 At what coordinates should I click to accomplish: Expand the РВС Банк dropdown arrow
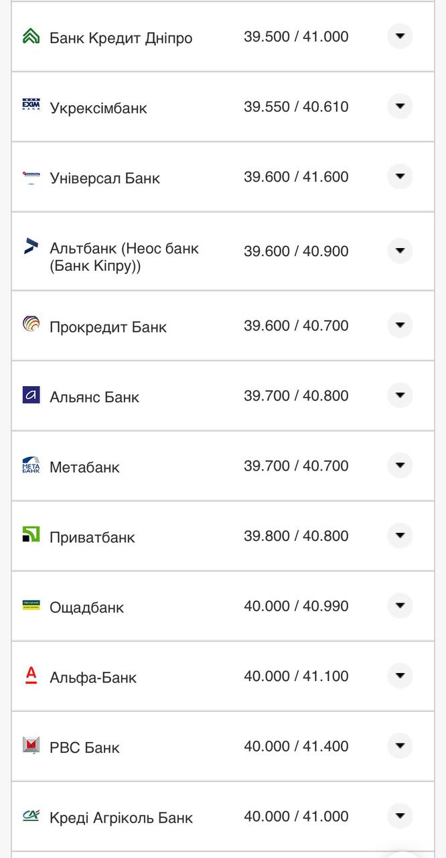pyautogui.click(x=400, y=745)
